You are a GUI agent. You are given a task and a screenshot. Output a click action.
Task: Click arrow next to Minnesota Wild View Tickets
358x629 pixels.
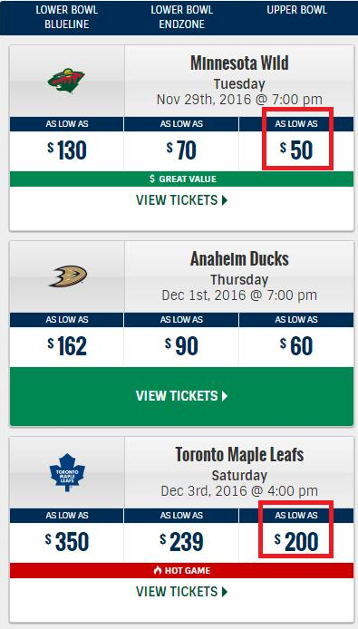pos(225,200)
